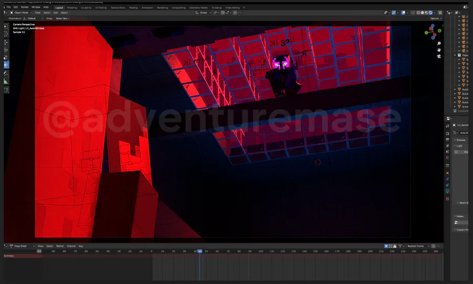Screen dimensions: 473x284
Task: Expand the Preview panel
Action: 460,140
